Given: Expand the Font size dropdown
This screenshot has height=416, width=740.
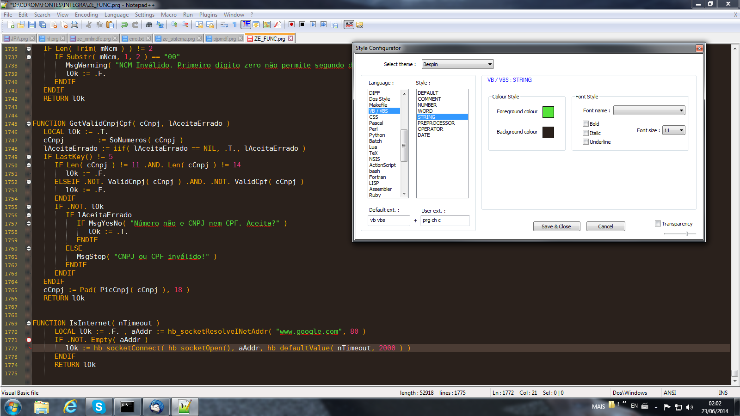Looking at the screenshot, I should pos(673,130).
